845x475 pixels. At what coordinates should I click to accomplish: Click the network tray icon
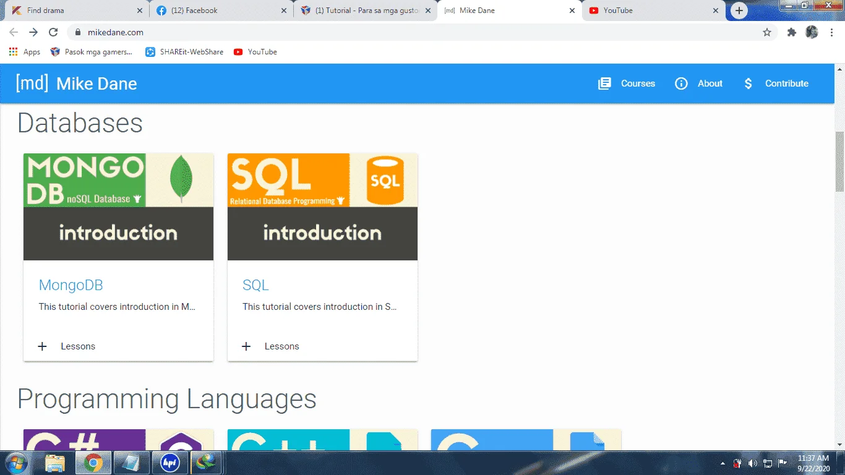pyautogui.click(x=768, y=463)
